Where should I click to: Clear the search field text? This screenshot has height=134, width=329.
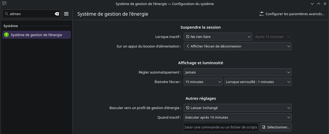(57, 14)
